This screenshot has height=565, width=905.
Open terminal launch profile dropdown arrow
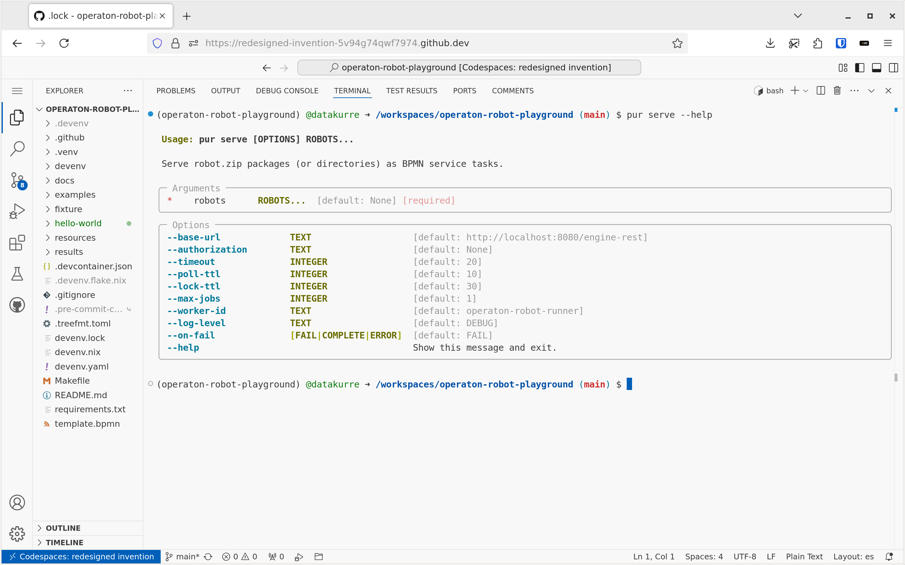pos(806,91)
